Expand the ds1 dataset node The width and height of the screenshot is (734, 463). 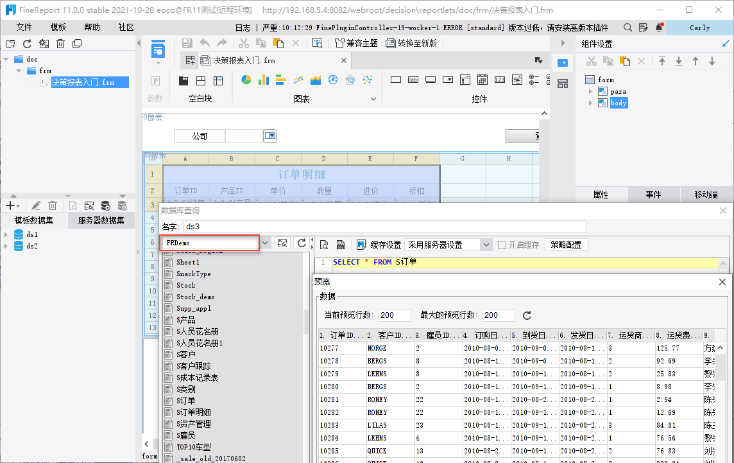pyautogui.click(x=6, y=234)
